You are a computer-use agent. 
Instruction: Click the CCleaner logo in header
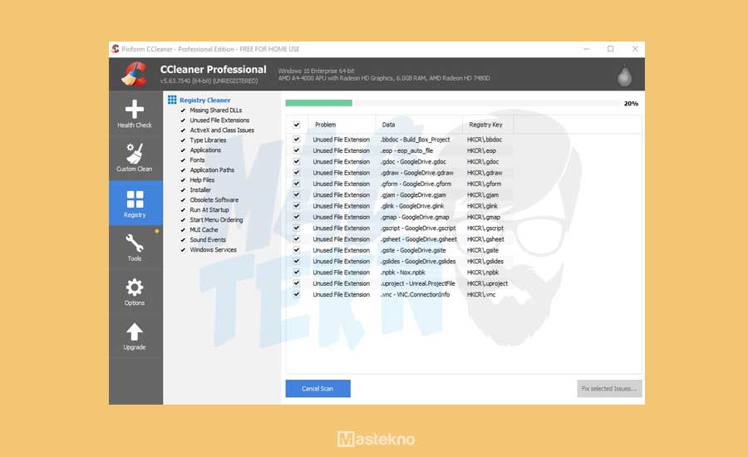click(134, 75)
